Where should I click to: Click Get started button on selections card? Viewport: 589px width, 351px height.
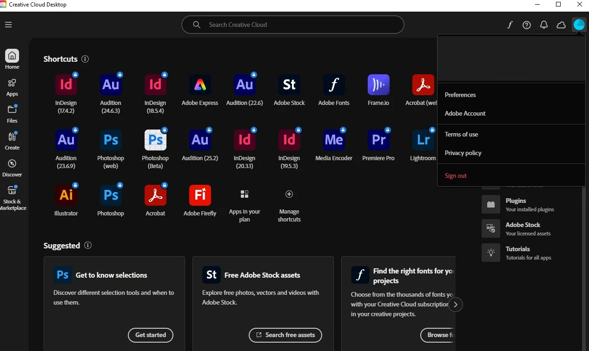[x=151, y=335]
